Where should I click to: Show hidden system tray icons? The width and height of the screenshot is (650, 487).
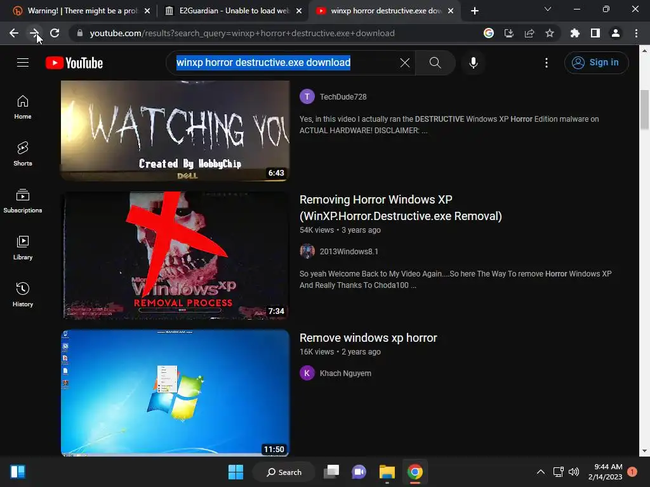[541, 472]
